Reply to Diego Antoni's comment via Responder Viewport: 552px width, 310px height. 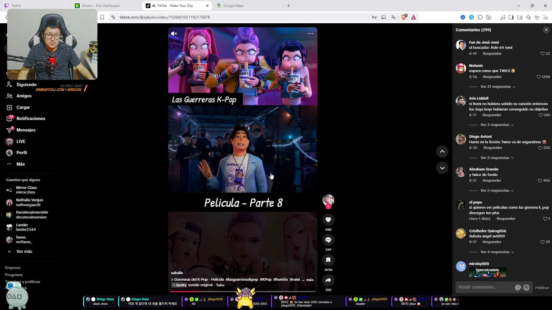click(492, 148)
